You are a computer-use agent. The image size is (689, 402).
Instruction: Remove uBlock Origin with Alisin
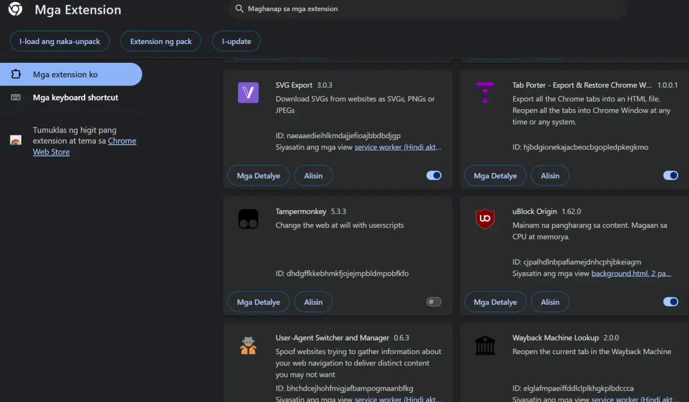pos(550,302)
